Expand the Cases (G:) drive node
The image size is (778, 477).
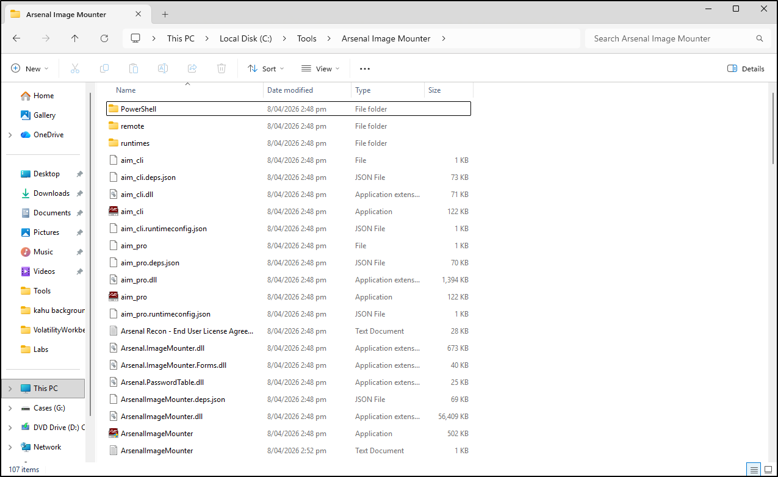[10, 408]
